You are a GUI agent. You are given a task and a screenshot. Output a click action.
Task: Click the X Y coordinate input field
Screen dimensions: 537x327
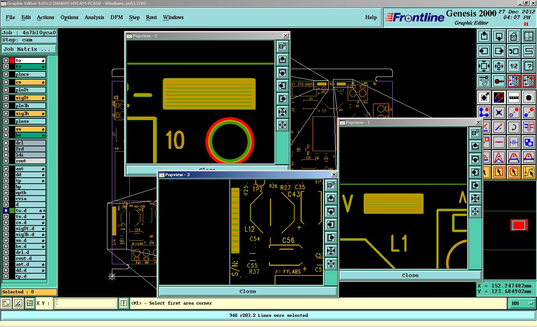coord(86,303)
